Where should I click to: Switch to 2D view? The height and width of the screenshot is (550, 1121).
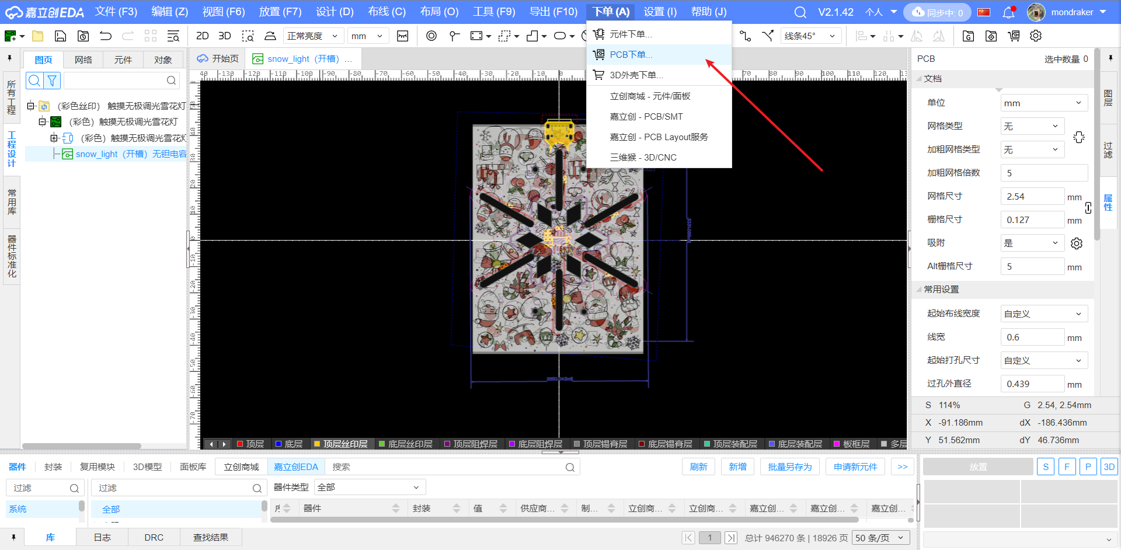[203, 36]
